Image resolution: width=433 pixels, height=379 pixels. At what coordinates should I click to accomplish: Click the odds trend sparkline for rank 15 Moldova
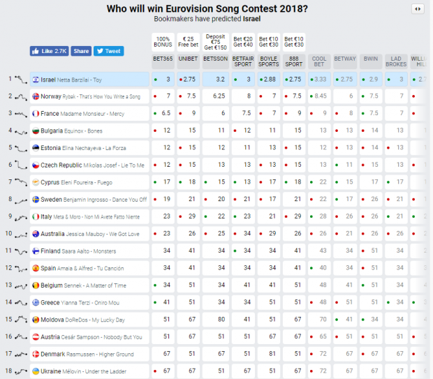21,320
